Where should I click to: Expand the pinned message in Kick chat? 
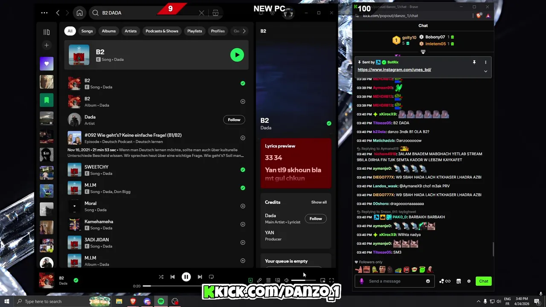click(485, 72)
